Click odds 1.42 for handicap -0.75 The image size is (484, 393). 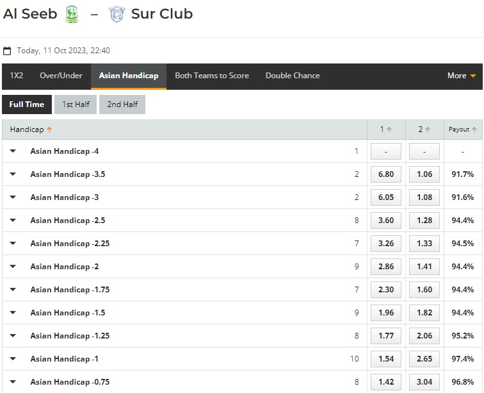[386, 382]
